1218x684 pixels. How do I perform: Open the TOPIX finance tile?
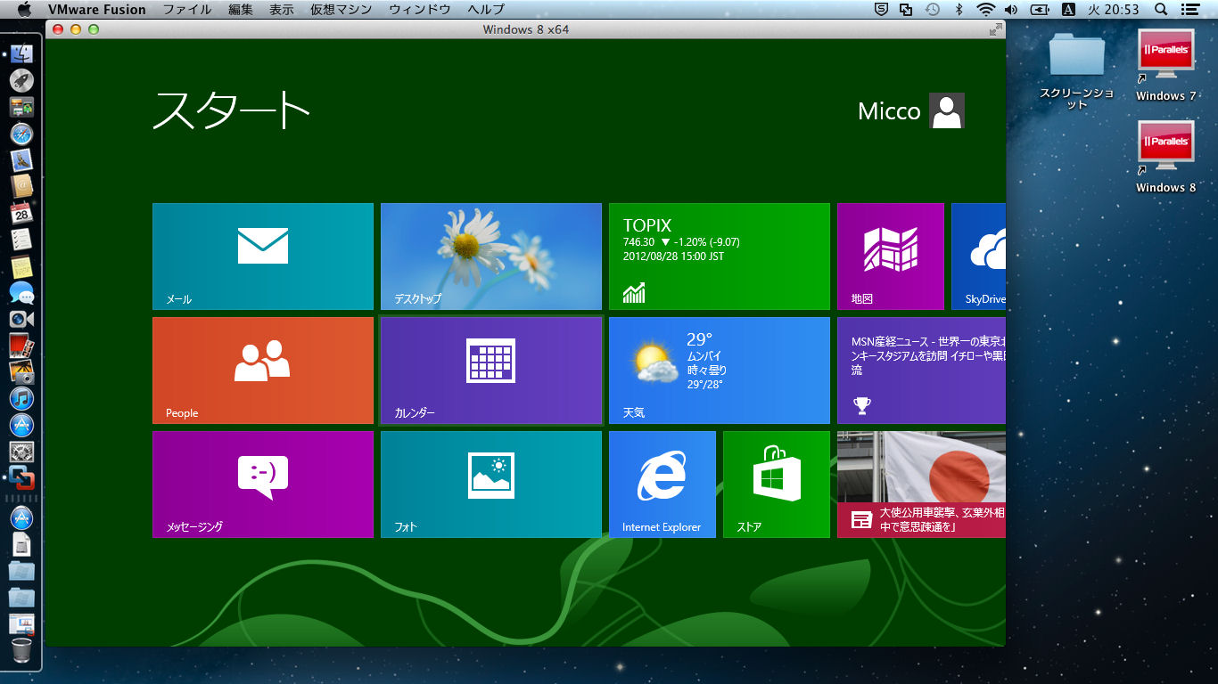click(720, 256)
